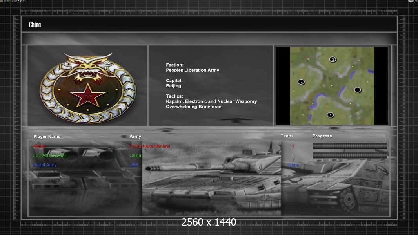Viewport: 418px width, 235px height.
Task: Open the terrain map preview thumbnail
Action: coord(332,86)
